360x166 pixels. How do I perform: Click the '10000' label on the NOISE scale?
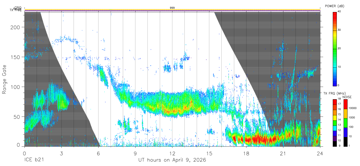click(x=353, y=108)
